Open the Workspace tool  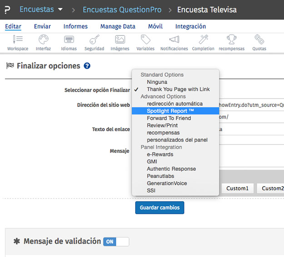click(18, 43)
